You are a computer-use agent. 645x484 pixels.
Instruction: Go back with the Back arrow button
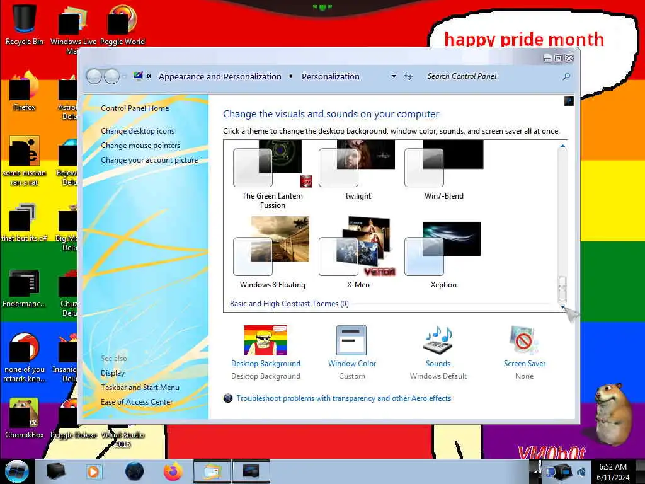click(x=94, y=76)
